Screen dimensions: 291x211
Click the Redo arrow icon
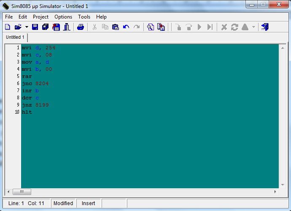tap(137, 27)
